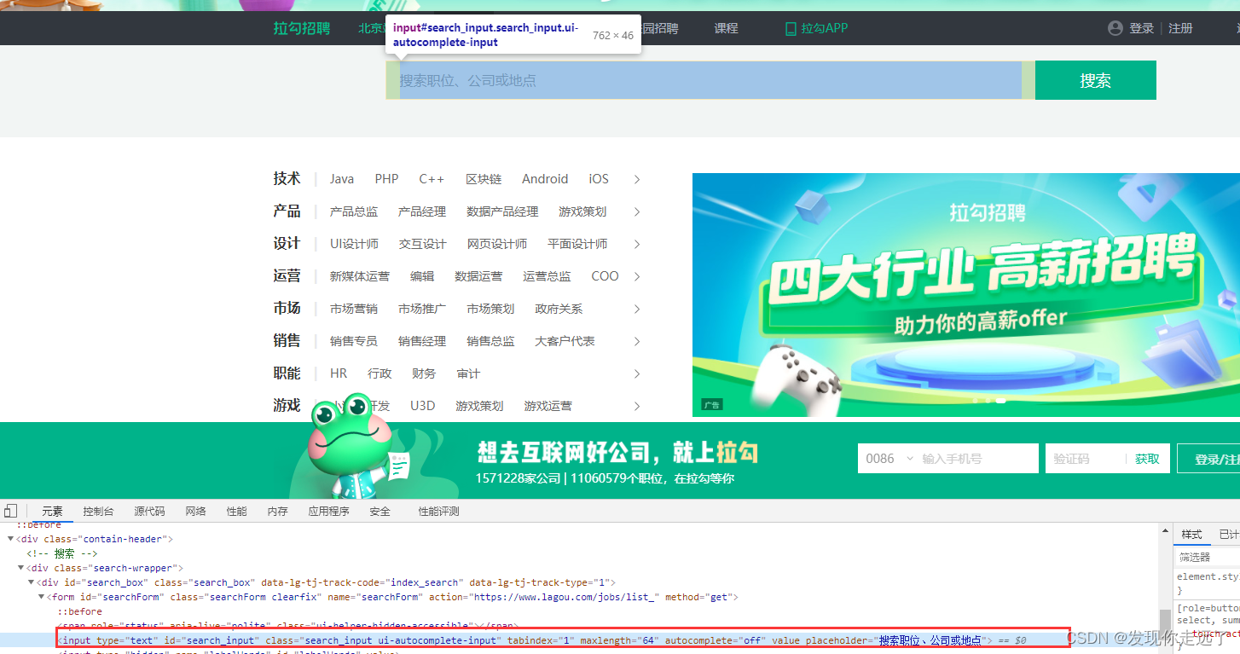The image size is (1240, 654).
Task: Collapse the search_box div in Elements tree
Action: coord(32,582)
